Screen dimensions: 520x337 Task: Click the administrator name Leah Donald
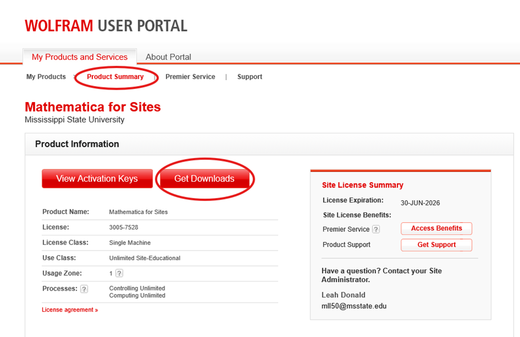coord(343,295)
